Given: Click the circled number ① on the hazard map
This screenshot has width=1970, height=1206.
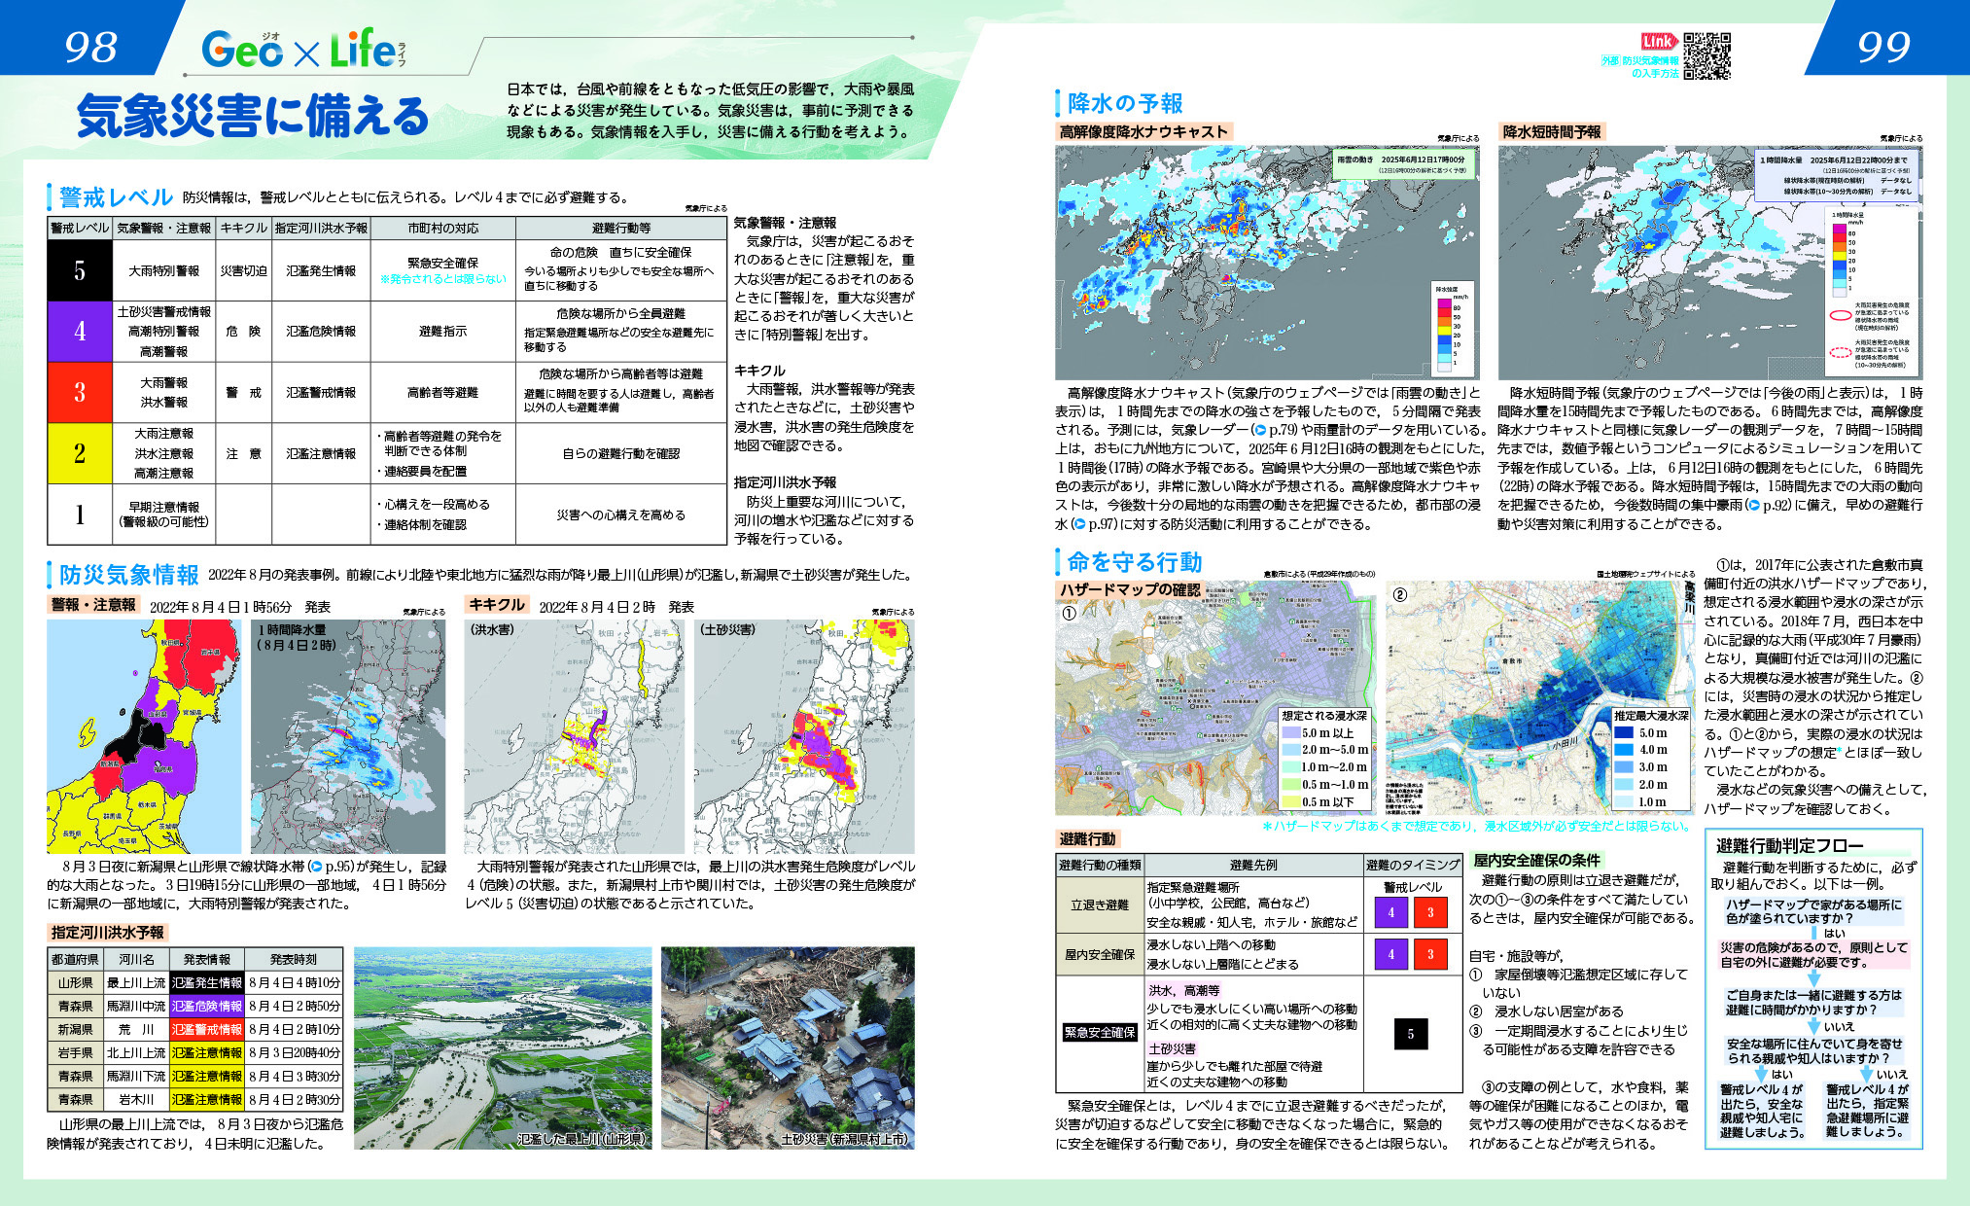Looking at the screenshot, I should point(1069,613).
